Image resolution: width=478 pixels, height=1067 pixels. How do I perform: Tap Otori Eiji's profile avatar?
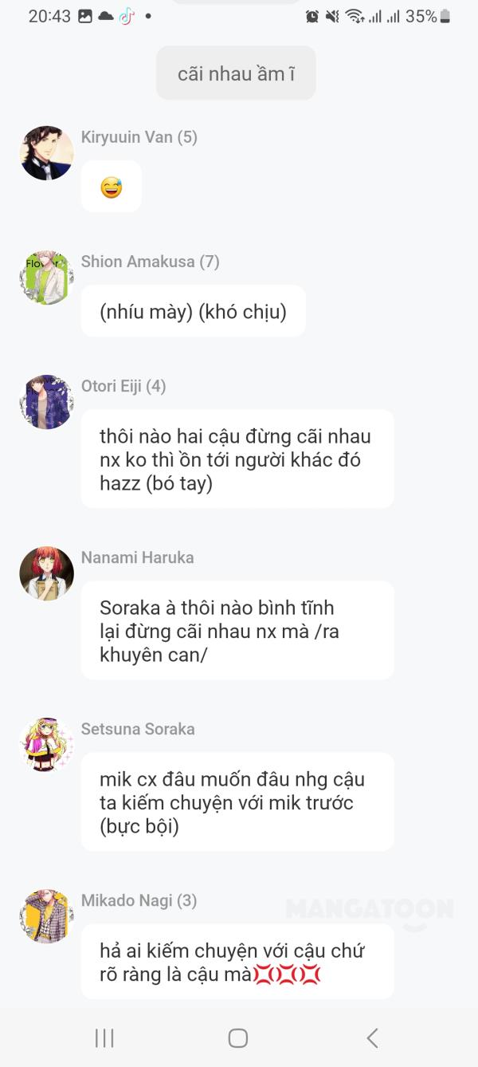coord(46,402)
